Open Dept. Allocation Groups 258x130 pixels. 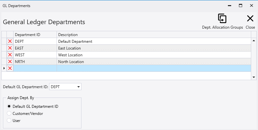pos(222,21)
